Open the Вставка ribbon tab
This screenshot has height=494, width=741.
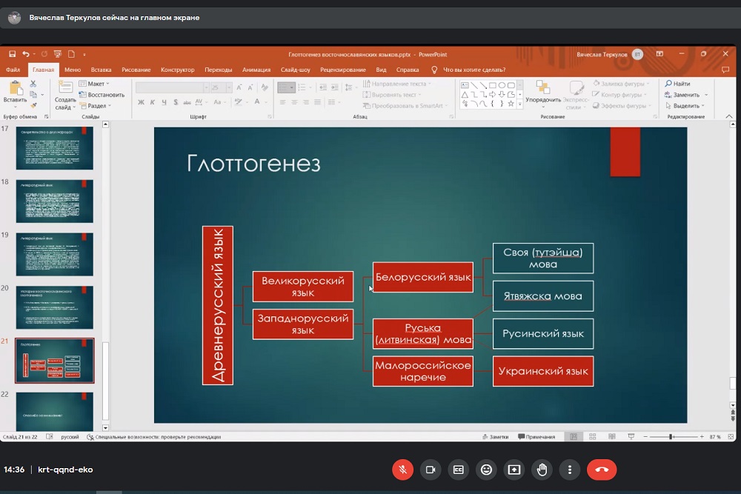[x=101, y=70]
